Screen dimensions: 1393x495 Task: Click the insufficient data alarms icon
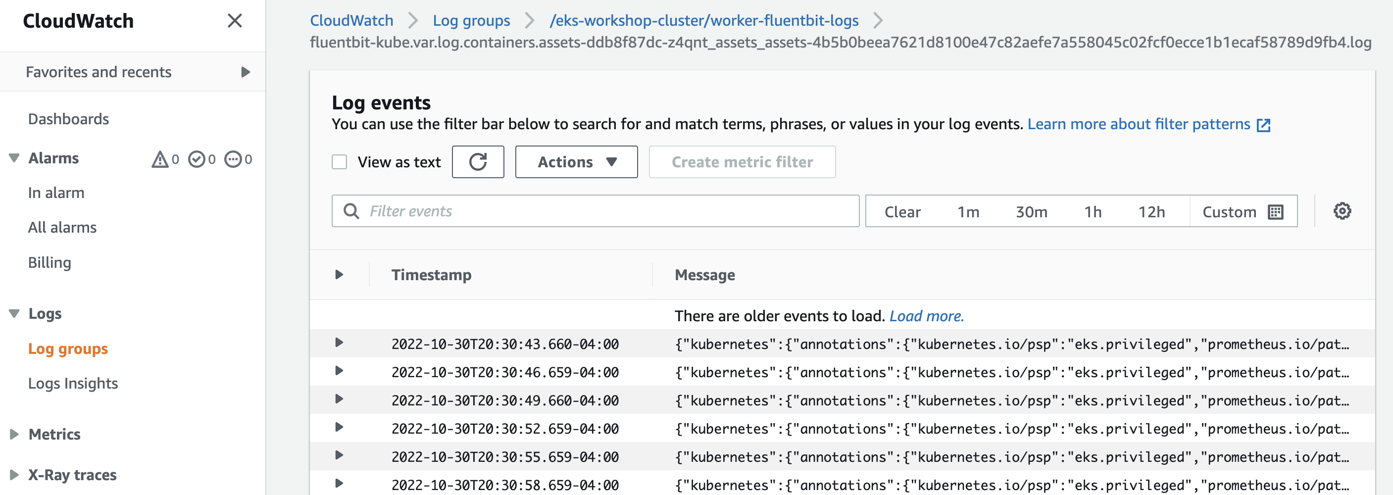(233, 159)
